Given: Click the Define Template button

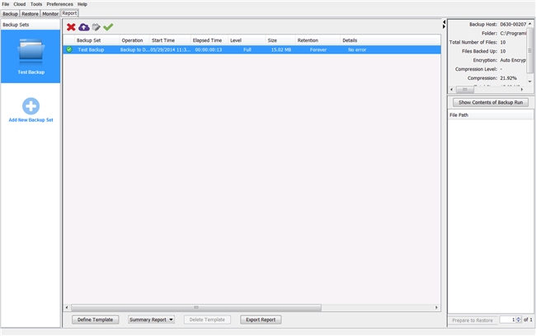Looking at the screenshot, I should click(x=95, y=320).
